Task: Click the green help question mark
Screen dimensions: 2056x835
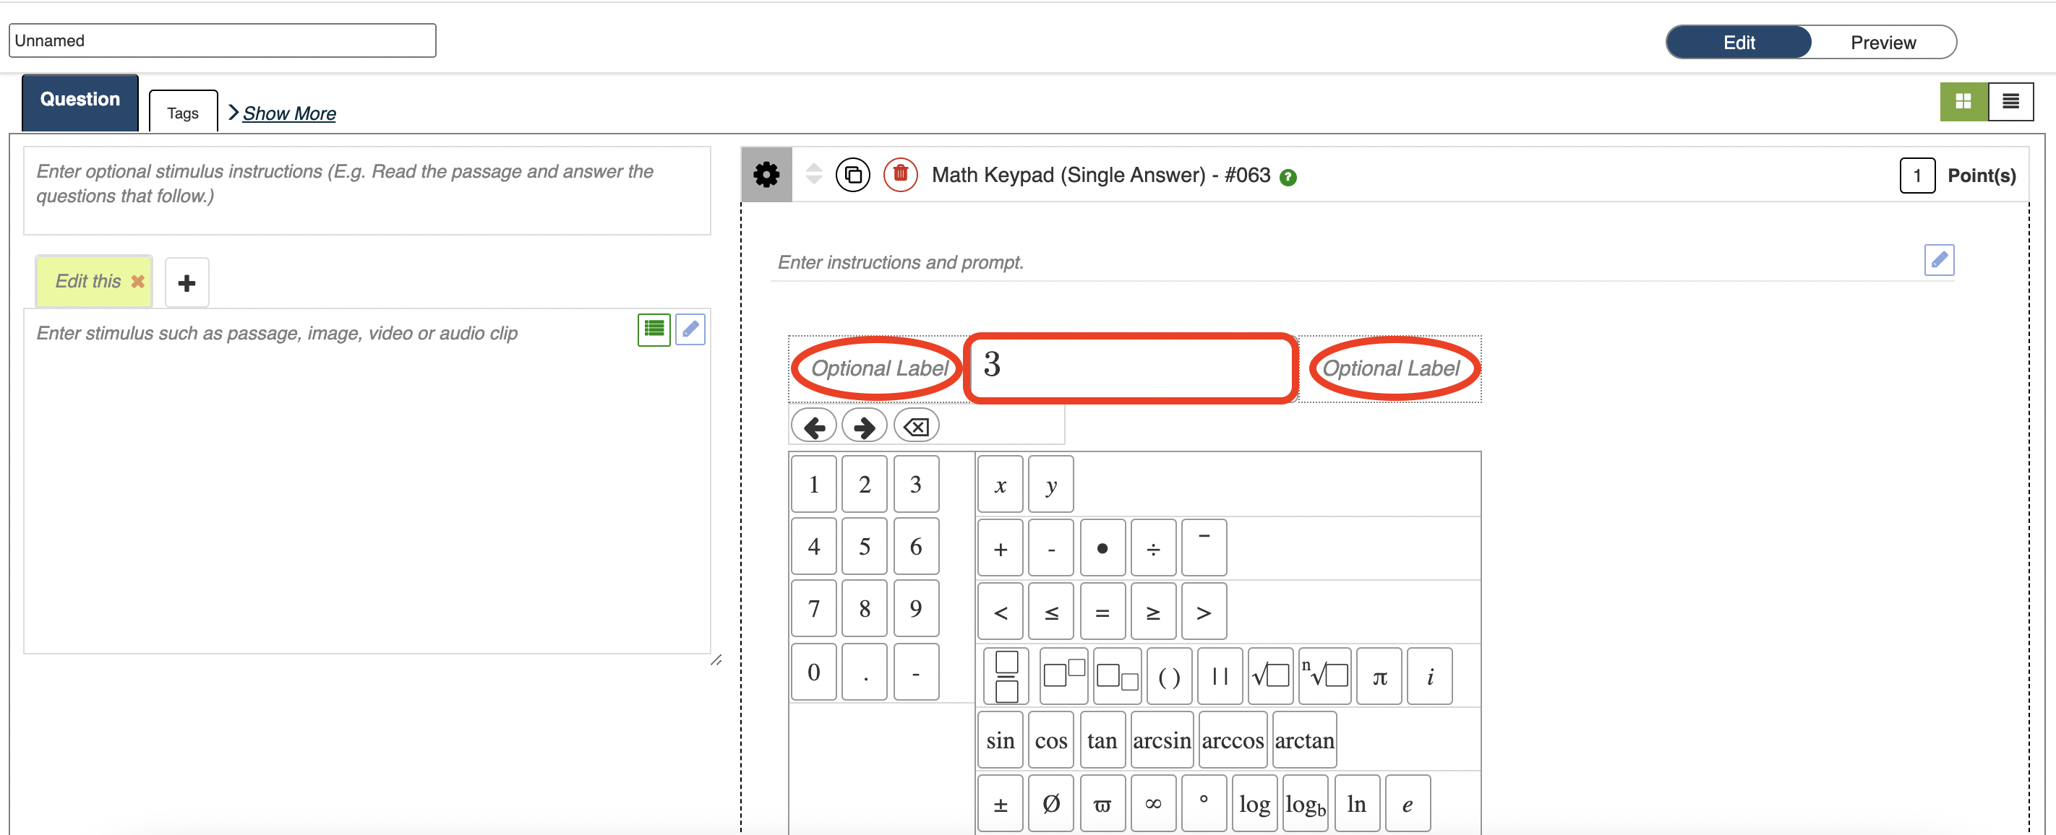Action: (1288, 177)
